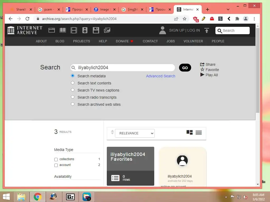Open the HELP menu item
The height and width of the screenshot is (202, 270).
tap(103, 41)
